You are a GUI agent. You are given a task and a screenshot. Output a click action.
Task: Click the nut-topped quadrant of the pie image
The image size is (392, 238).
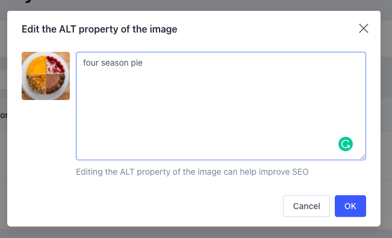coord(37,84)
